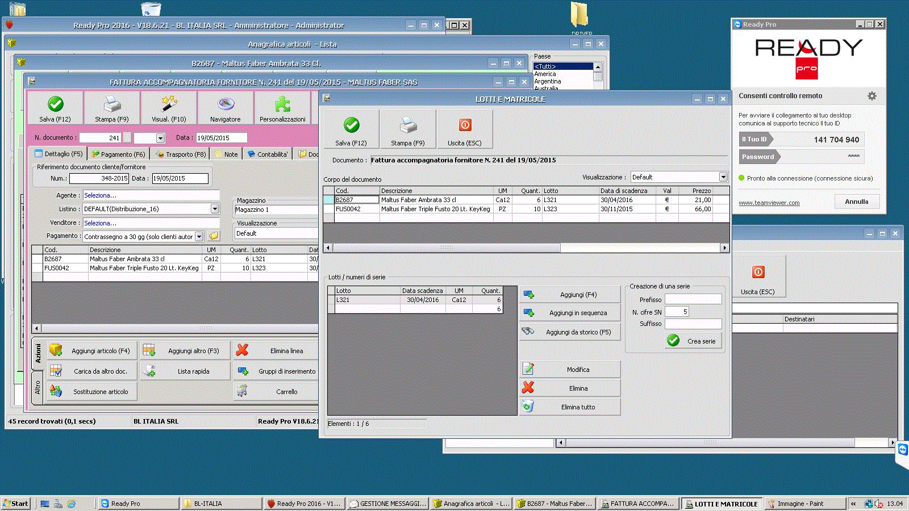The width and height of the screenshot is (909, 511).
Task: Open TeamViewer settings gear icon
Action: (872, 96)
